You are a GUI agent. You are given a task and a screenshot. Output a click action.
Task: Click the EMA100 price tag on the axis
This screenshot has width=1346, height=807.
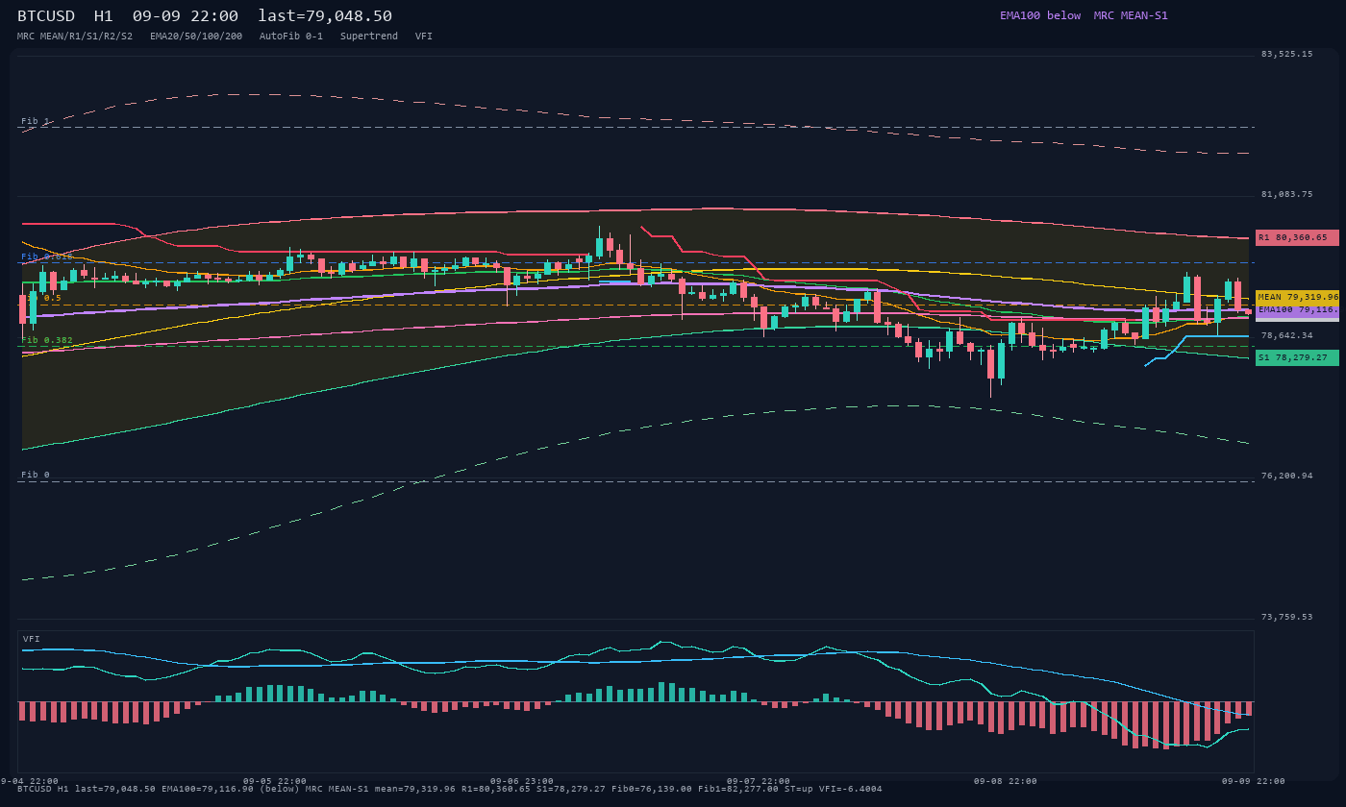[x=1297, y=310]
